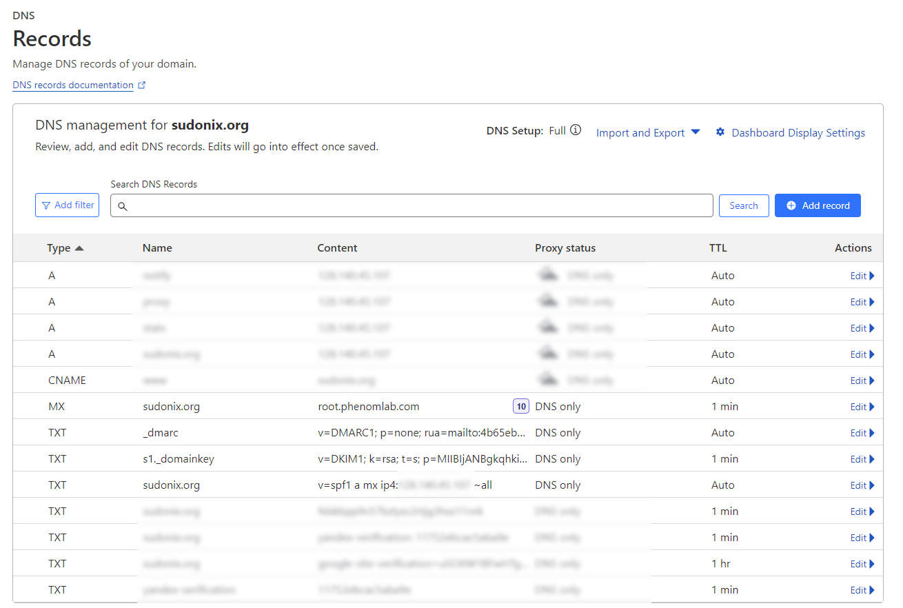
Task: Click the cloud icon in CNAME record row
Action: coord(548,381)
